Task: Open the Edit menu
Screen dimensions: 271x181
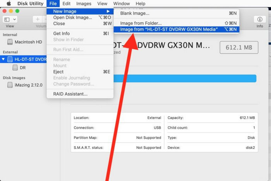Action: [66, 3]
